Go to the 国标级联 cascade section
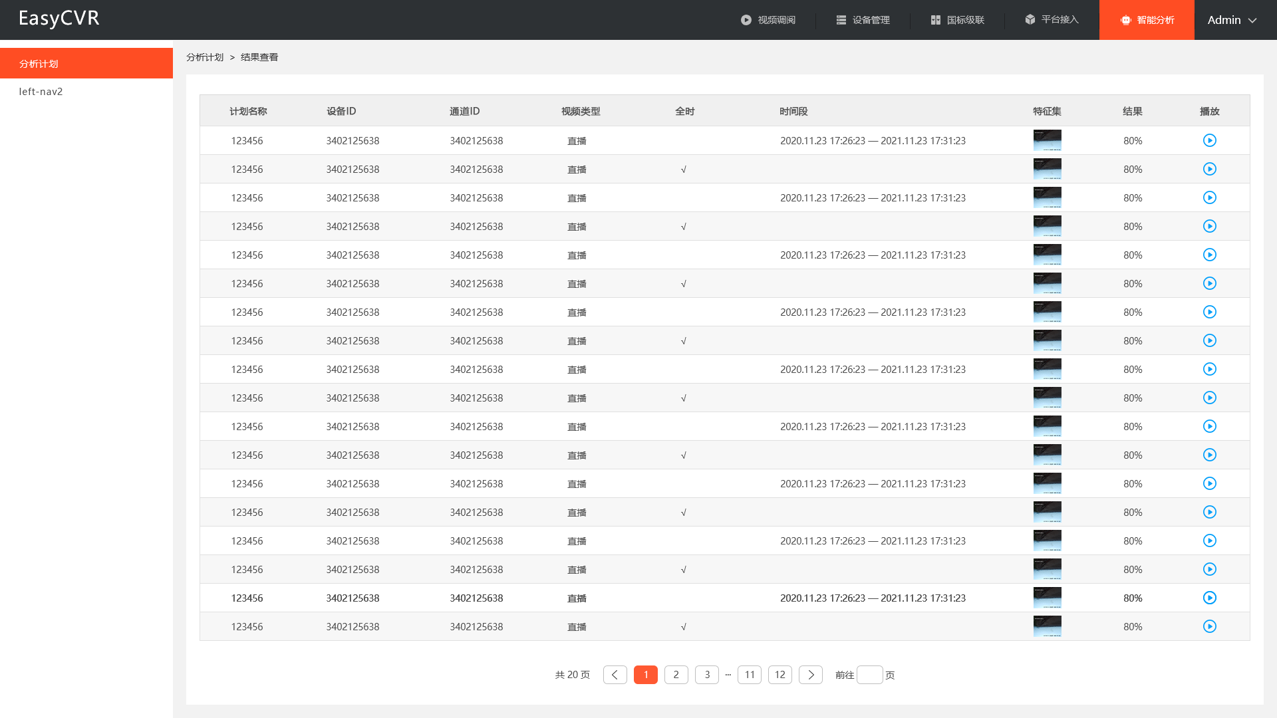The width and height of the screenshot is (1277, 718). 957,20
